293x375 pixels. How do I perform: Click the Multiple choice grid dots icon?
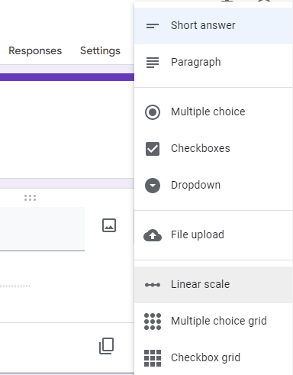click(153, 322)
